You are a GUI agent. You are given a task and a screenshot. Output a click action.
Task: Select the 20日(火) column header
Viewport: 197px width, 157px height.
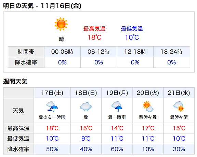(x=148, y=93)
